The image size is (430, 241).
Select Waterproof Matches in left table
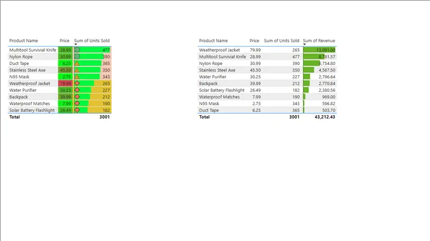(30, 104)
